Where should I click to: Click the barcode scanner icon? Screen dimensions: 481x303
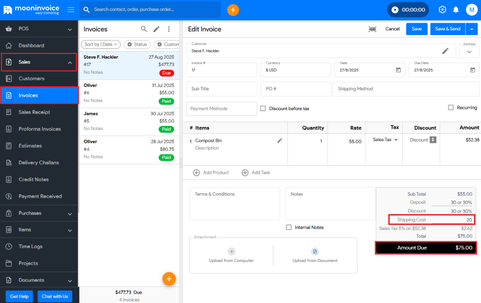click(372, 29)
